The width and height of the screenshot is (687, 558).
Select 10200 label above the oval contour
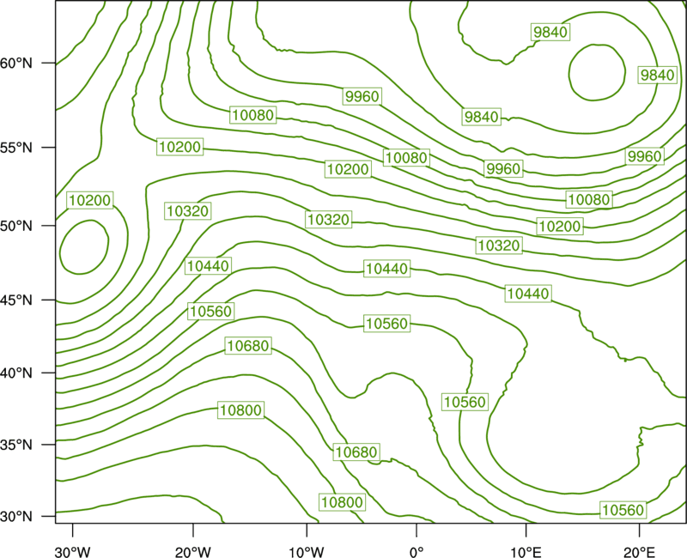[90, 200]
